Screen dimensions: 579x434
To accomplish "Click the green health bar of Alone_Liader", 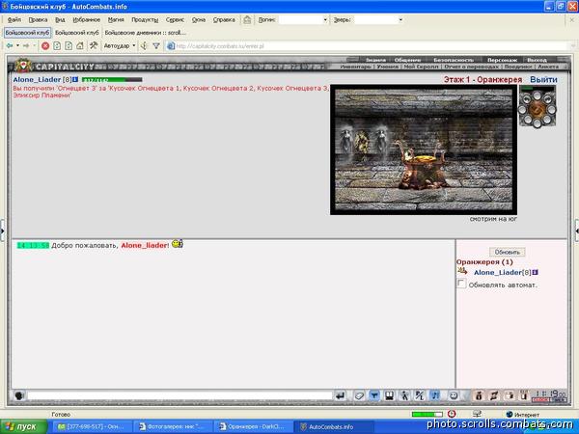I will 112,80.
